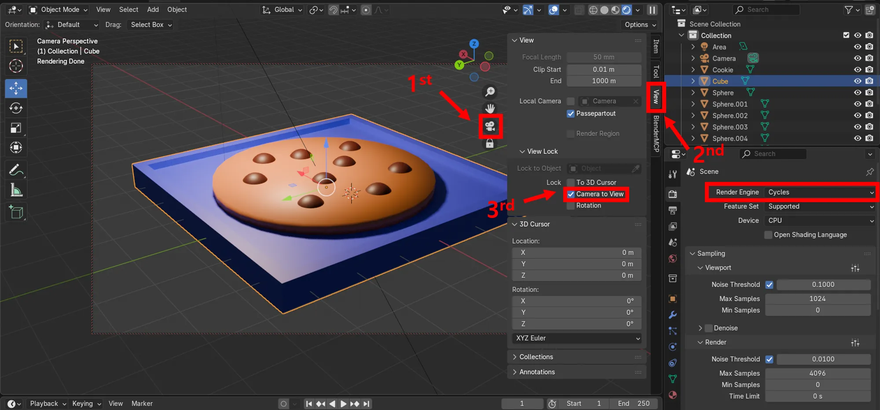Activate the Annotate pencil tool
This screenshot has height=410, width=880.
click(16, 170)
